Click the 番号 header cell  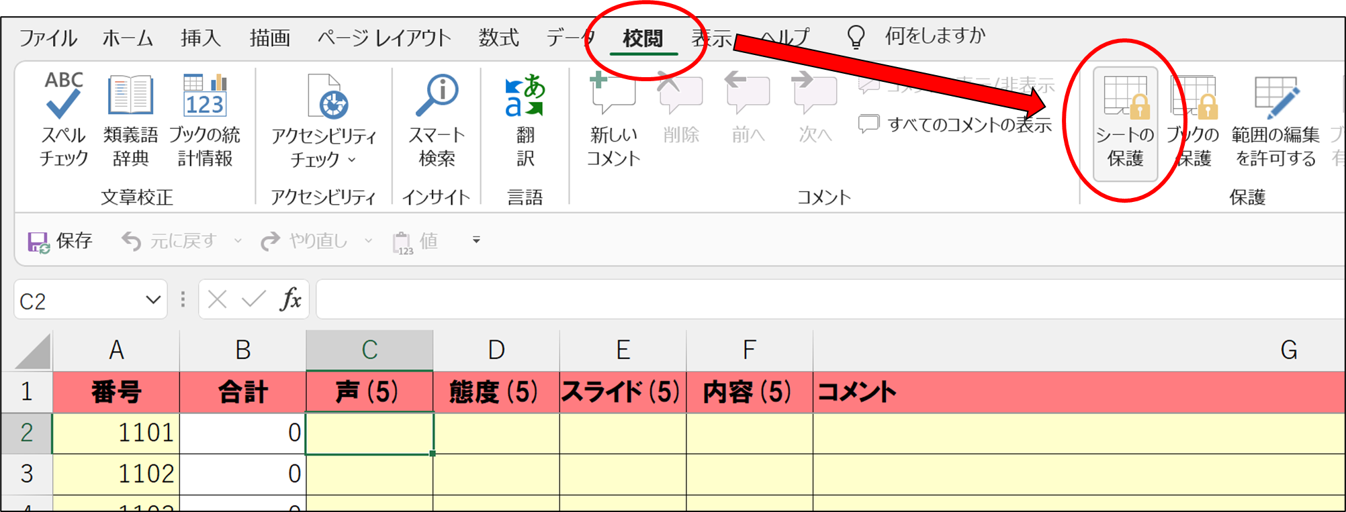point(116,392)
